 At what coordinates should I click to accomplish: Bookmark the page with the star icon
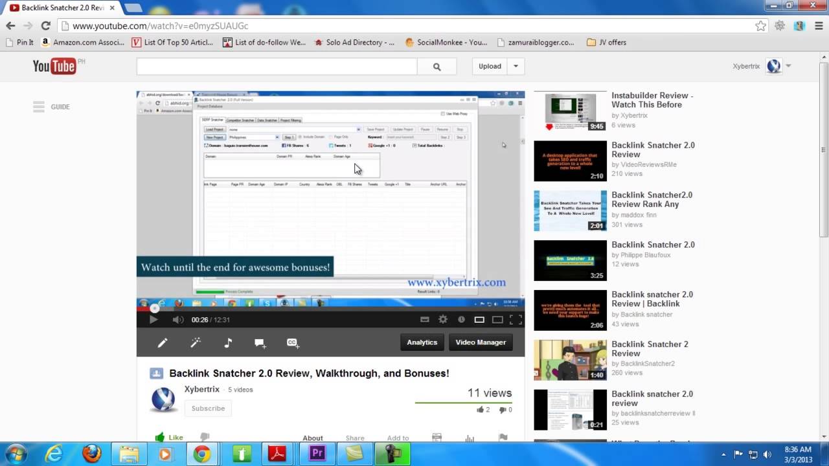pos(760,26)
